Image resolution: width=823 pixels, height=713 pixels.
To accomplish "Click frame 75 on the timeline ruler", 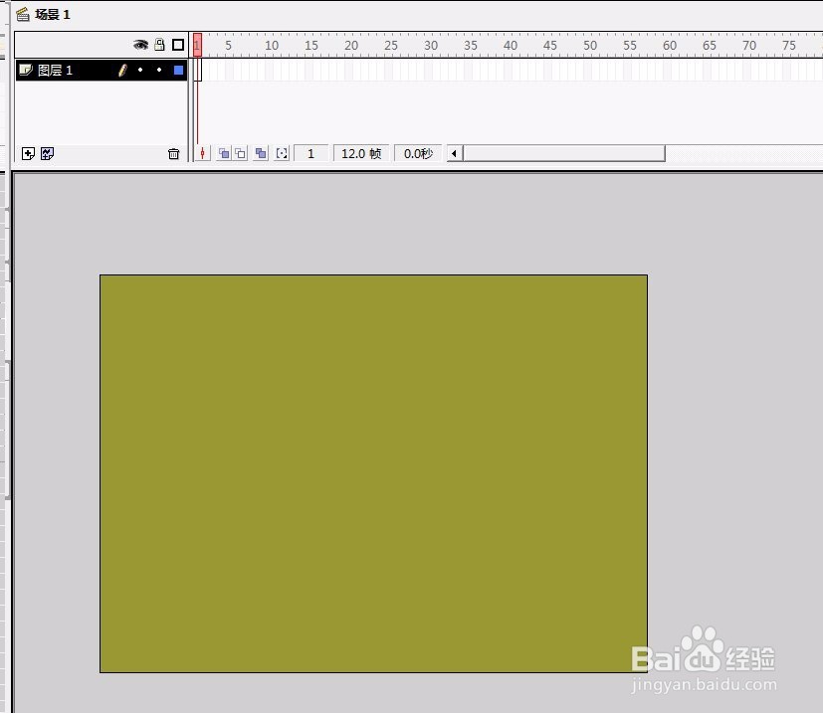I will [x=789, y=45].
